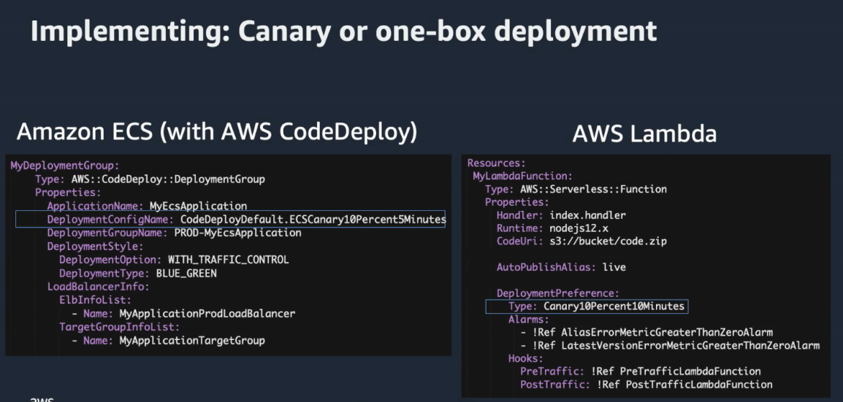The image size is (843, 402).
Task: Click the AutoPublishAlias: live line
Action: 561,267
